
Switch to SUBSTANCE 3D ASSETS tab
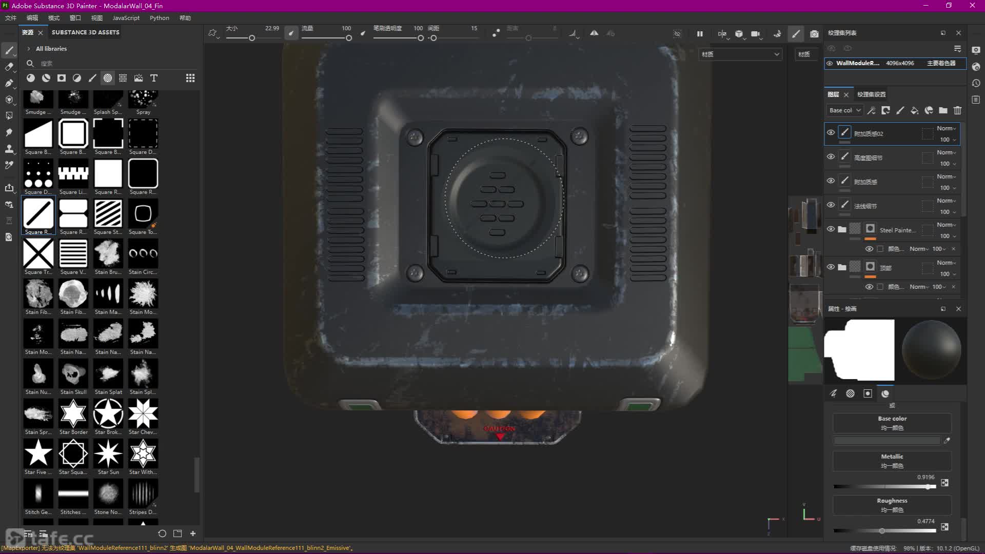85,32
